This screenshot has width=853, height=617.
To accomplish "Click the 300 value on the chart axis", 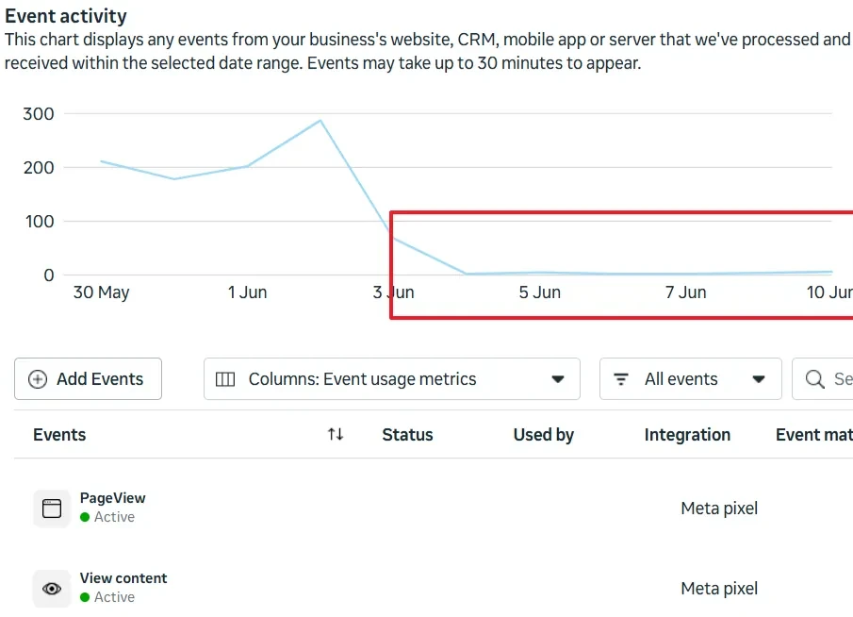I will point(39,114).
